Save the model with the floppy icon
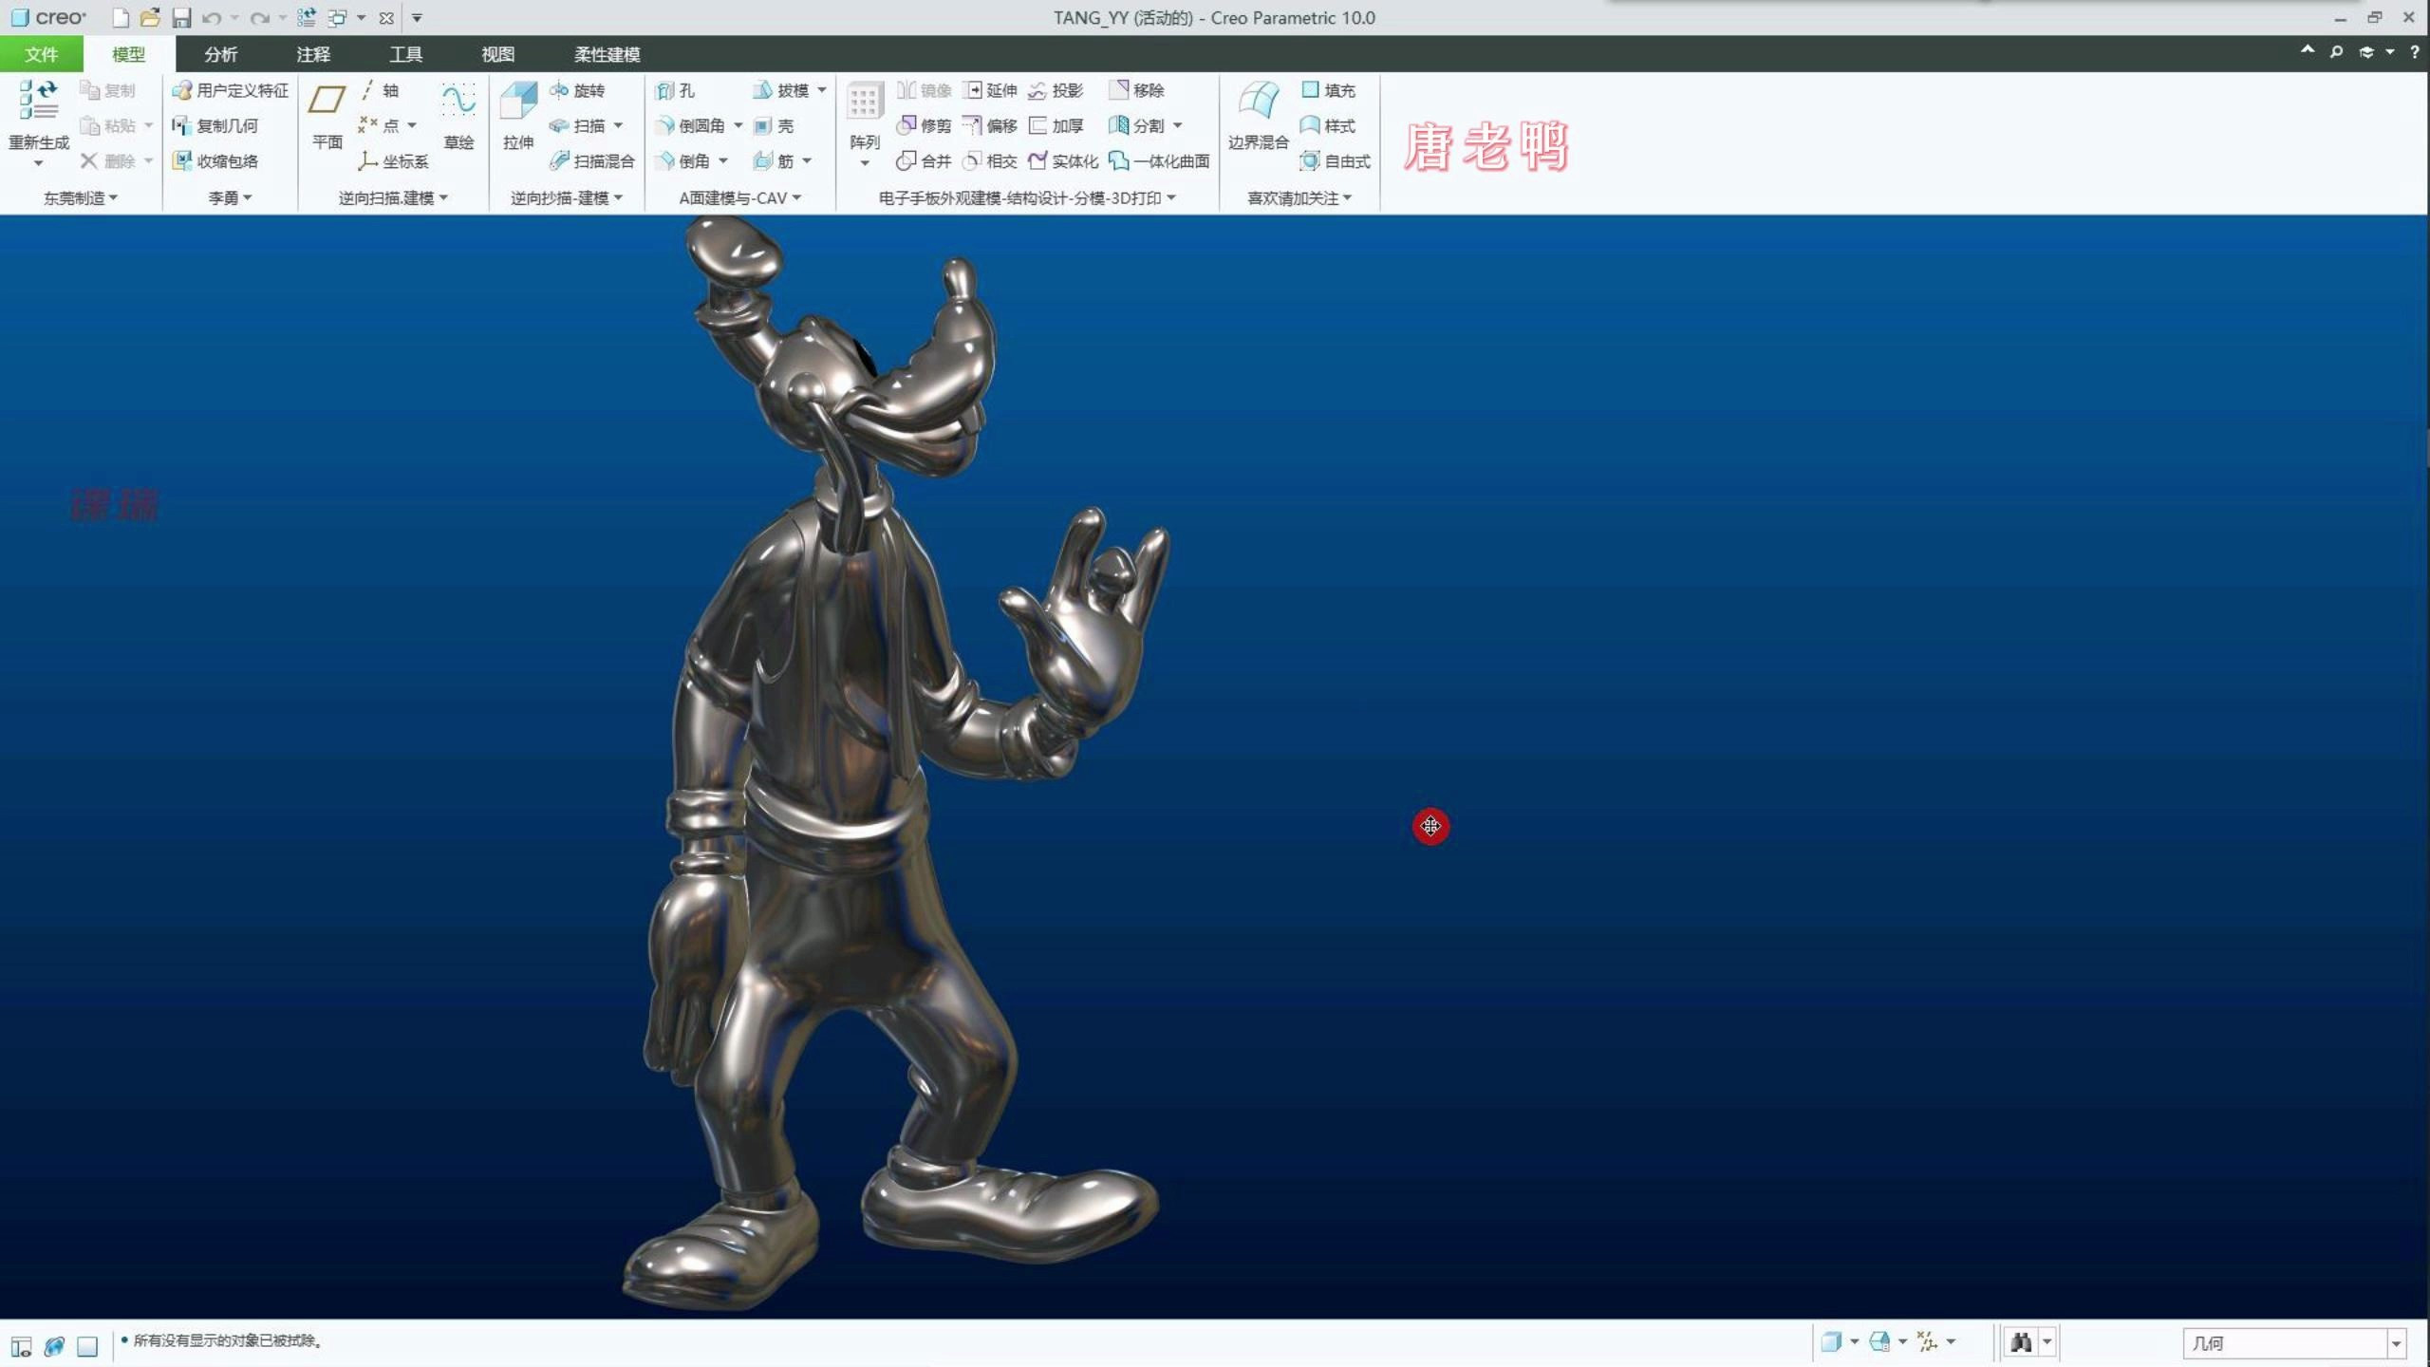 [x=181, y=18]
